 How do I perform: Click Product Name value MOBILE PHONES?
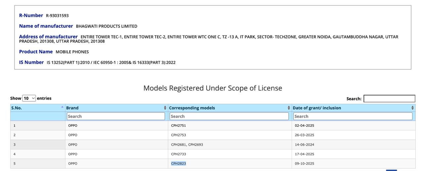click(72, 52)
